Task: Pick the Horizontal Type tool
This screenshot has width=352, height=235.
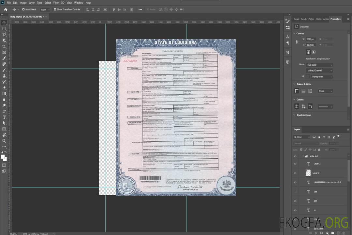Action: [x=4, y=117]
